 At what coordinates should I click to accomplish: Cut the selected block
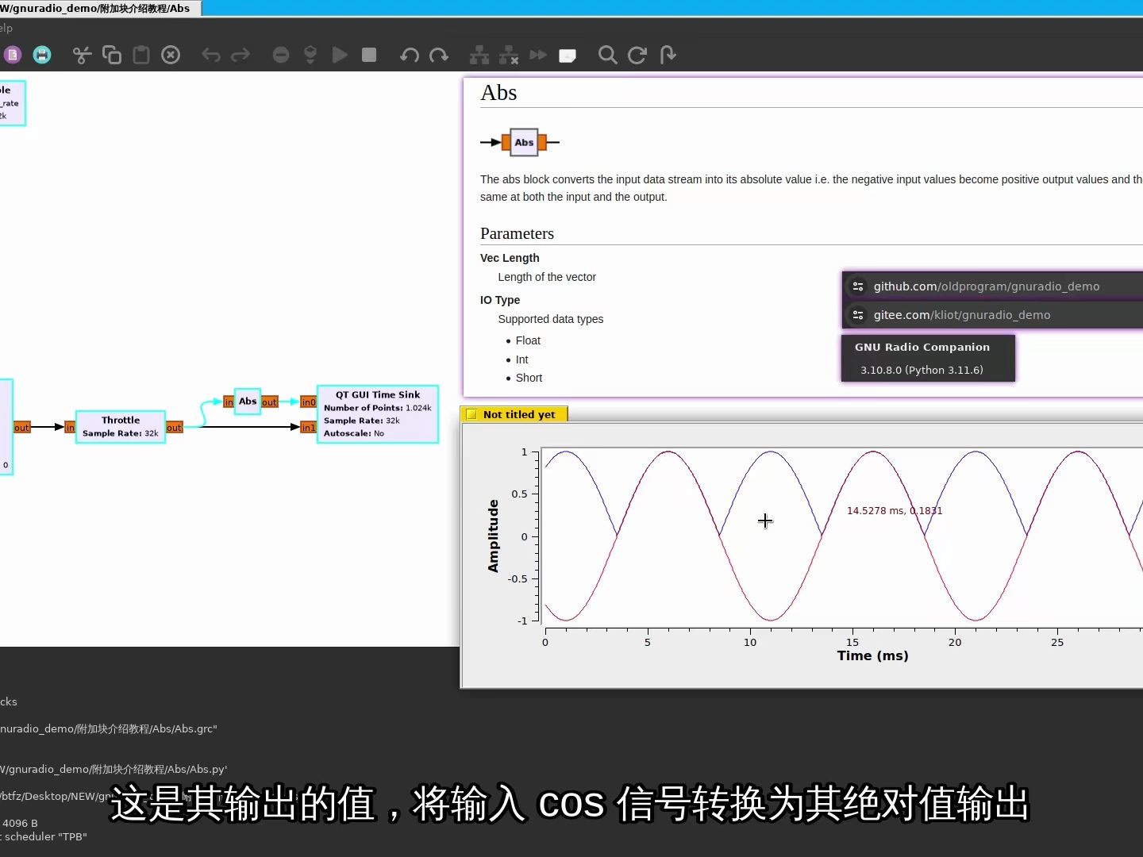tap(81, 55)
